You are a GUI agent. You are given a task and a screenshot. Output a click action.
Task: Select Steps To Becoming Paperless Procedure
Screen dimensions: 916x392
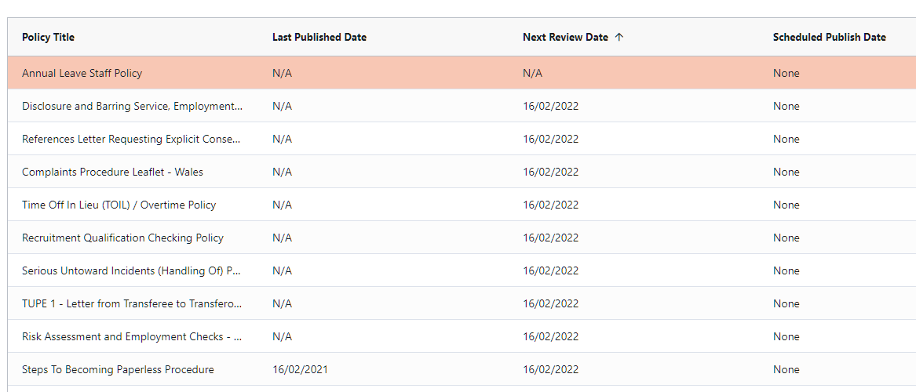pos(118,369)
